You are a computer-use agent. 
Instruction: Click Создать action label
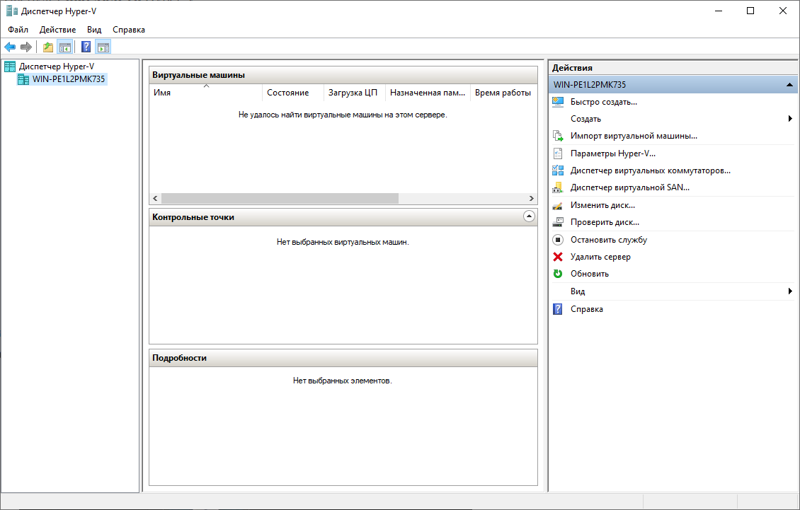pos(585,119)
